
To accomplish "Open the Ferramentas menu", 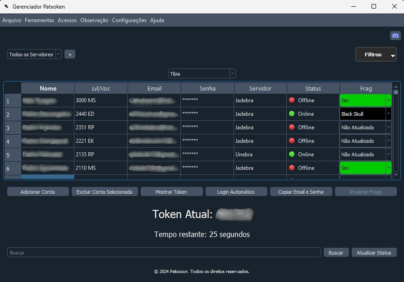I will (39, 20).
